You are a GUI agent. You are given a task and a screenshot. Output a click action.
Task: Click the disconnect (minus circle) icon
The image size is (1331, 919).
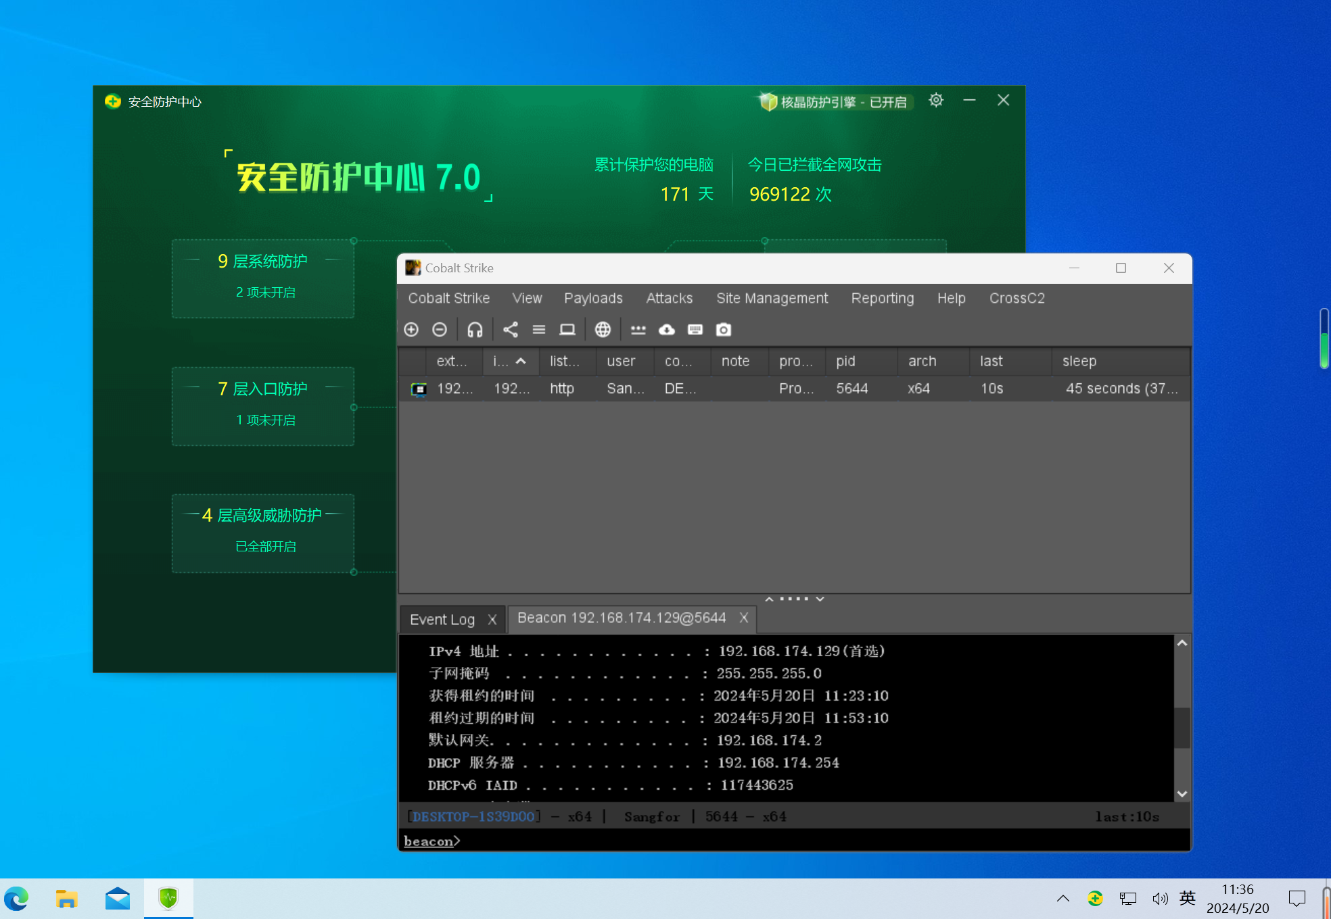(x=440, y=330)
